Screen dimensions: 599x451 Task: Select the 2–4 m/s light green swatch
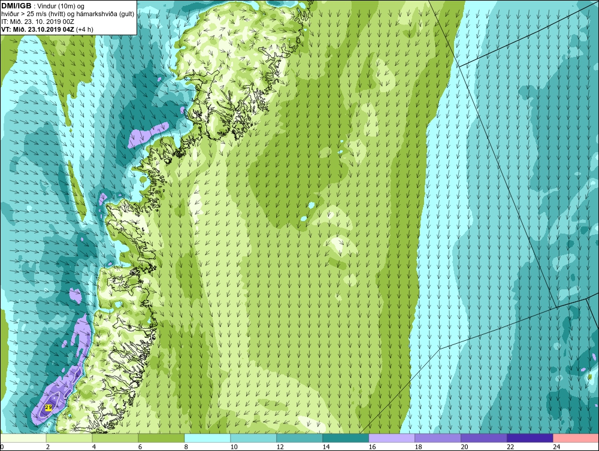coord(69,438)
